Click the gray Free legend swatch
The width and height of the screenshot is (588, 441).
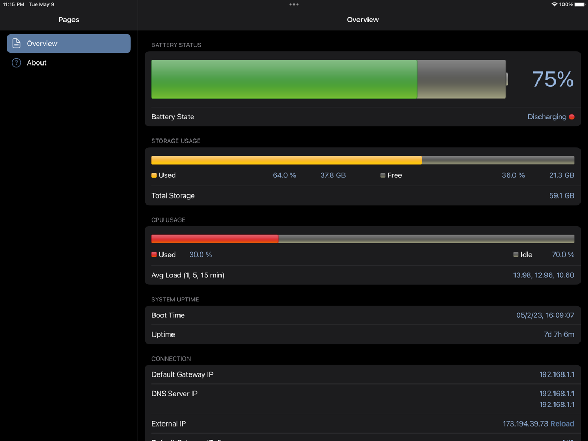tap(382, 175)
